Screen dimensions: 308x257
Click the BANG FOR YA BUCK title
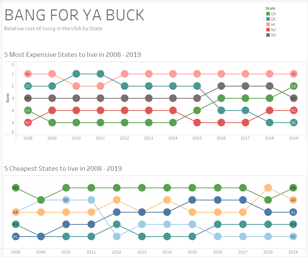[74, 15]
